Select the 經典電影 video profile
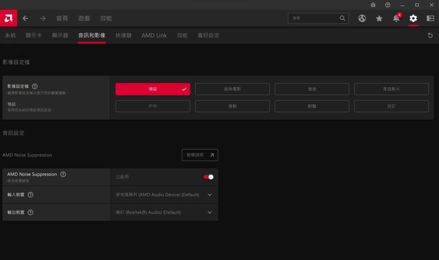Screen dimensions: 439x260 232,89
